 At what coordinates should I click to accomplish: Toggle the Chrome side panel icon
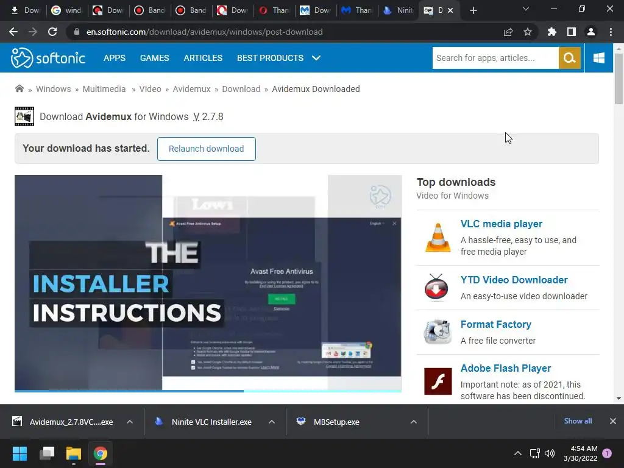pyautogui.click(x=572, y=32)
